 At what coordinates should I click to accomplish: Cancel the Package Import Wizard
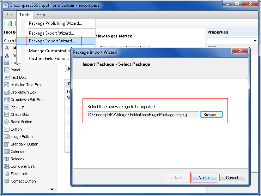click(x=232, y=178)
